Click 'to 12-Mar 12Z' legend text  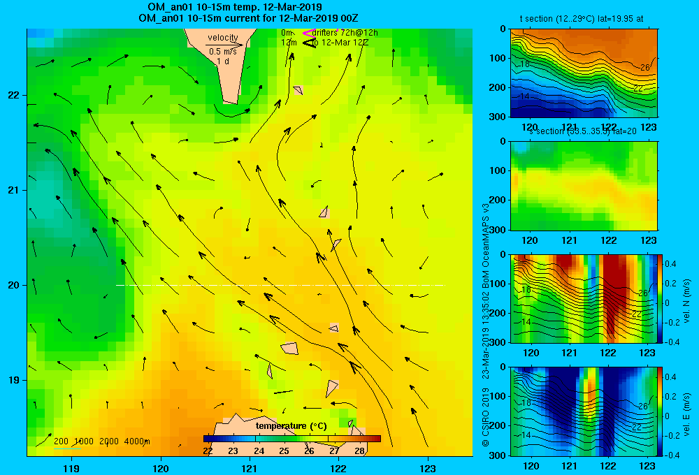[x=340, y=43]
